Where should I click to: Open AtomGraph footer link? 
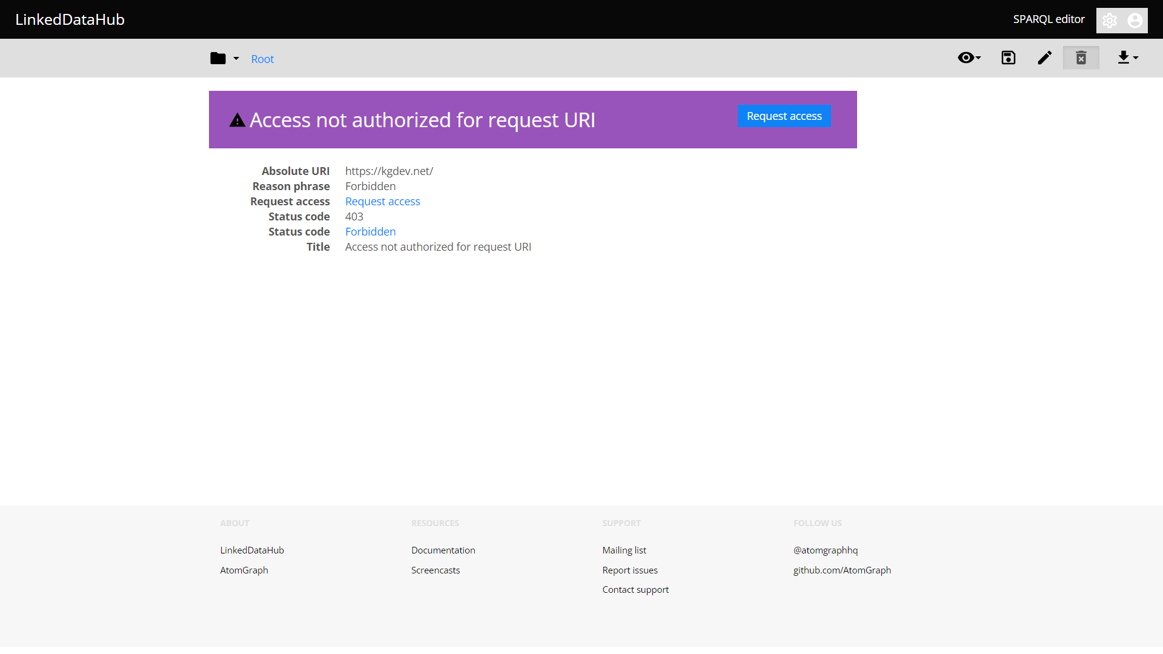(244, 570)
